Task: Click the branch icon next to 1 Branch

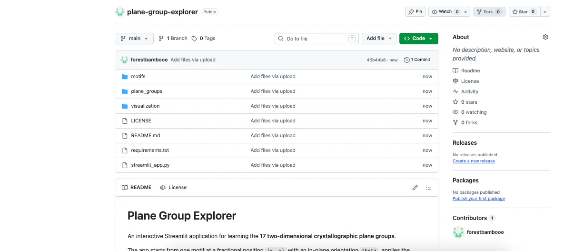Action: (161, 39)
